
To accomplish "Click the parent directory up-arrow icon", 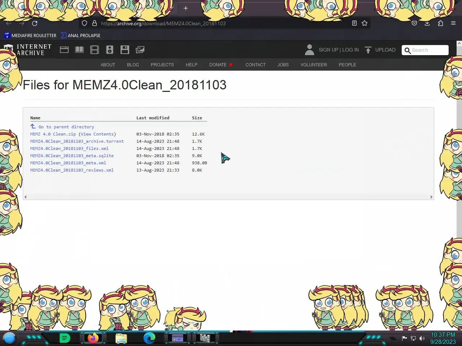I will (33, 127).
